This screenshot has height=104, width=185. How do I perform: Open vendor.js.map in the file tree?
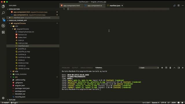tap(24, 69)
